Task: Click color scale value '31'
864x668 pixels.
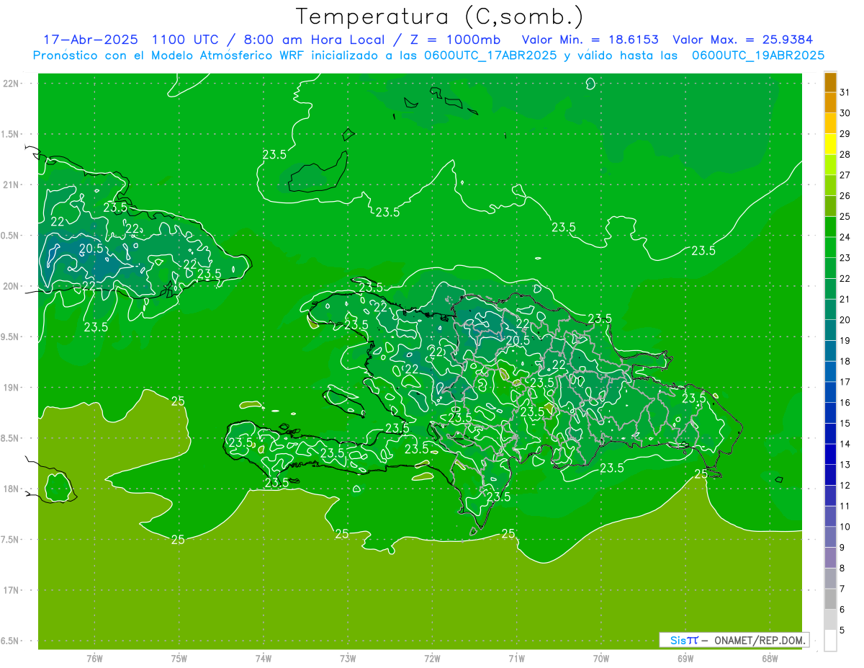Action: 845,92
